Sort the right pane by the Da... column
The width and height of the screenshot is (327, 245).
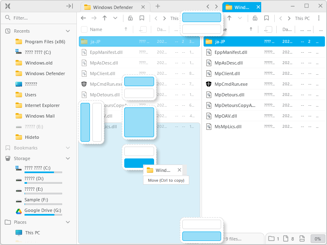pos(287,29)
